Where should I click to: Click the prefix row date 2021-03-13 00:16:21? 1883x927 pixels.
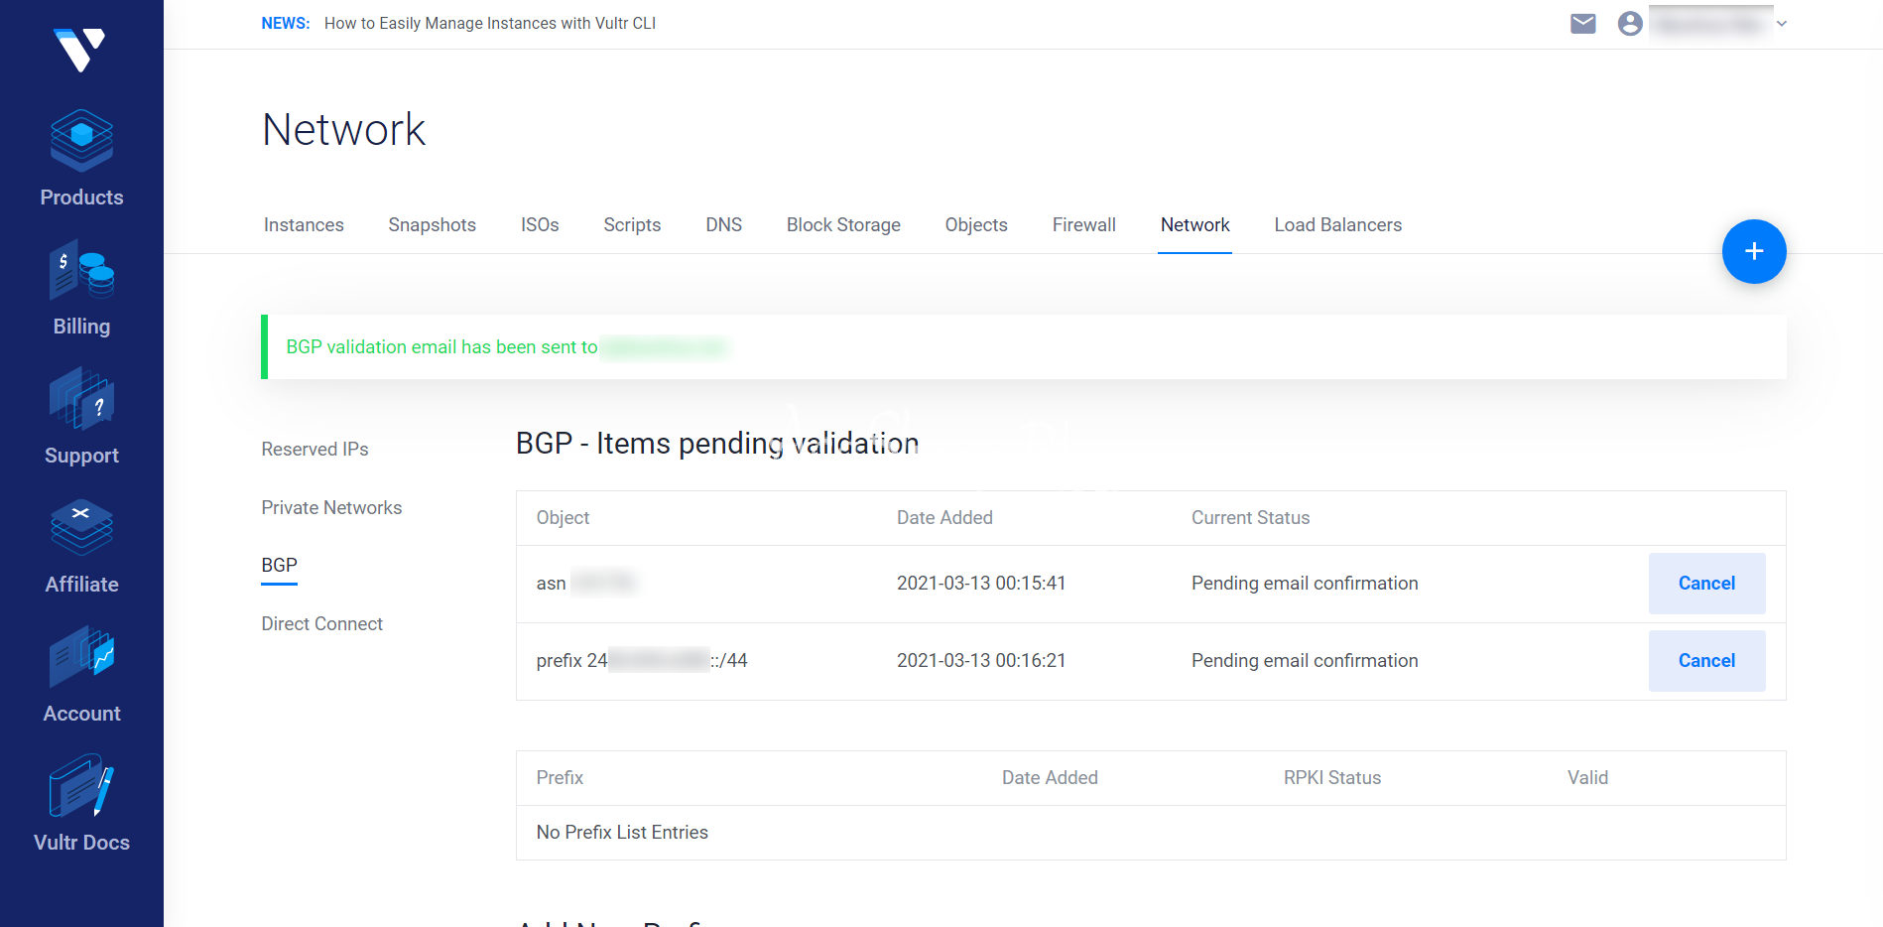click(981, 661)
